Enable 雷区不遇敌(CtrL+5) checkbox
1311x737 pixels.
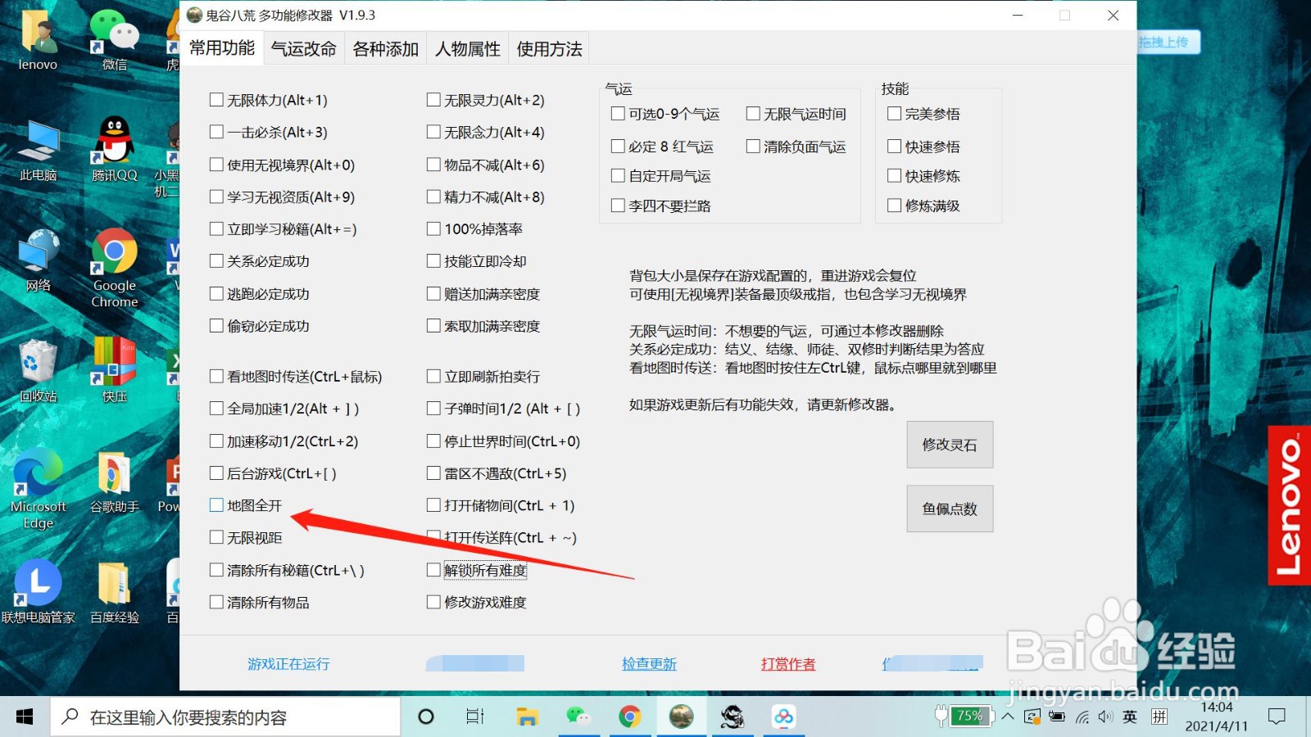point(433,473)
